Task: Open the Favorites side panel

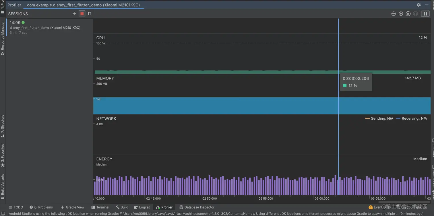Action: [3, 155]
